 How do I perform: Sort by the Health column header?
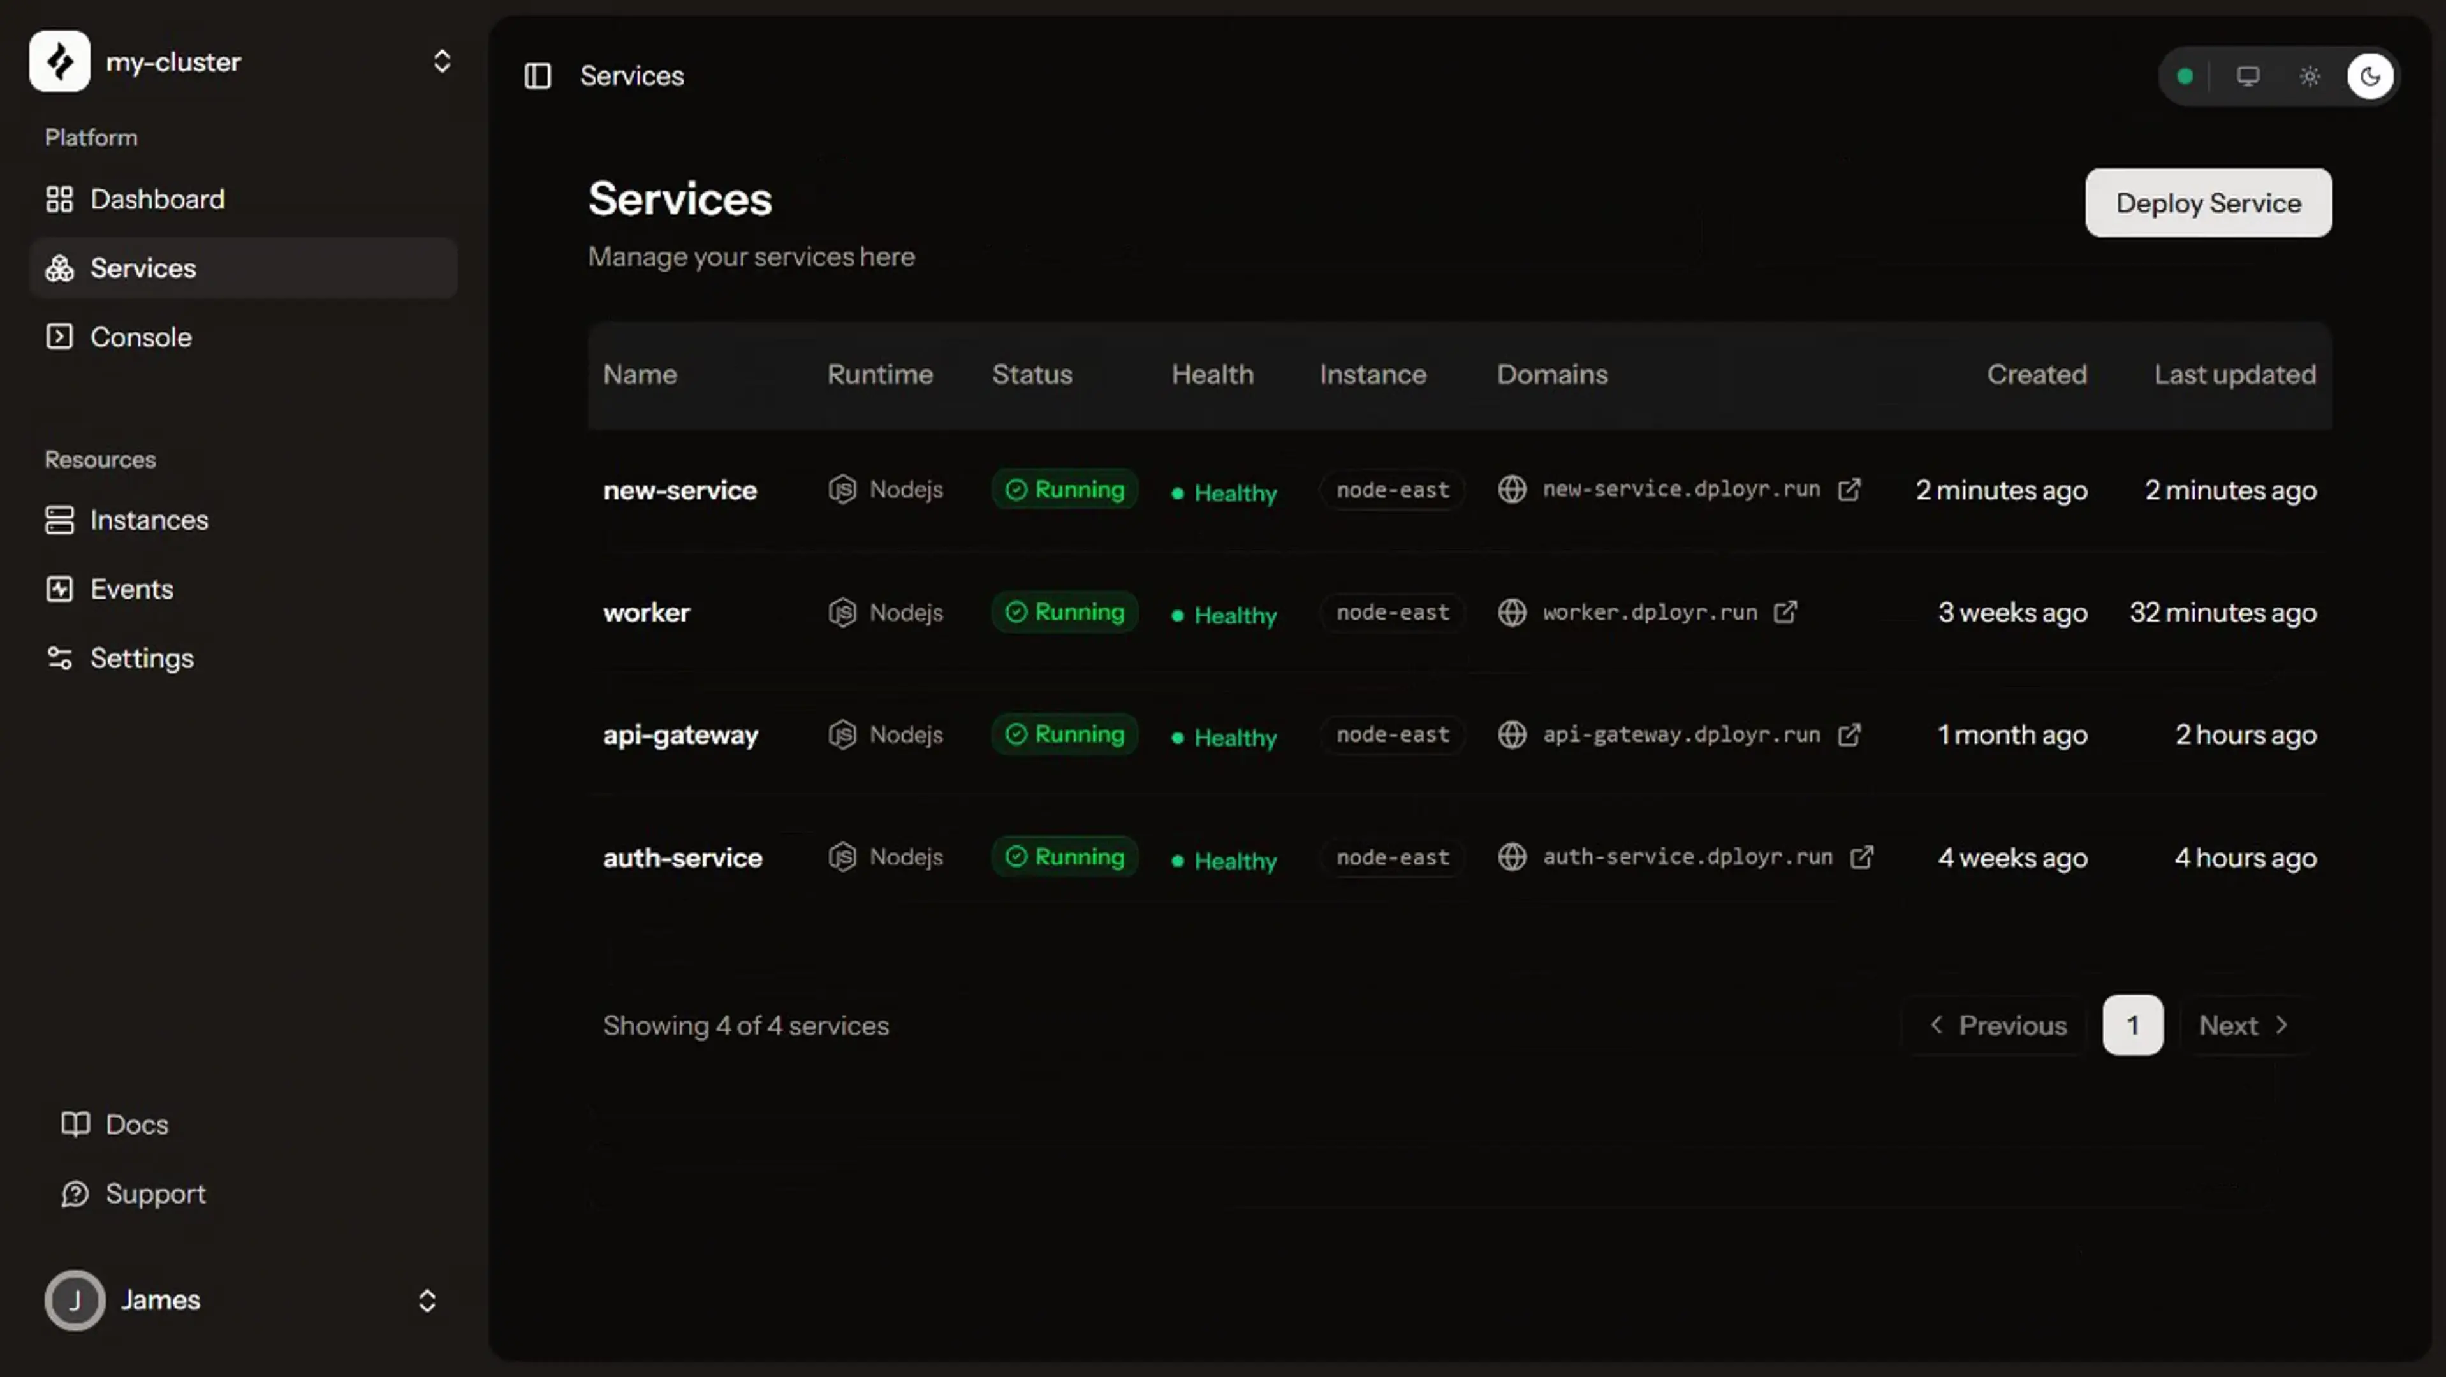click(1213, 374)
